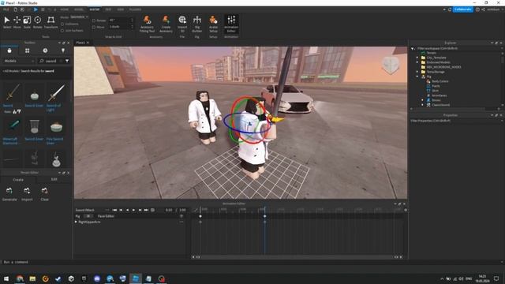This screenshot has height=284, width=505.
Task: Switch to the VIEW ribbon tab
Action: (121, 9)
